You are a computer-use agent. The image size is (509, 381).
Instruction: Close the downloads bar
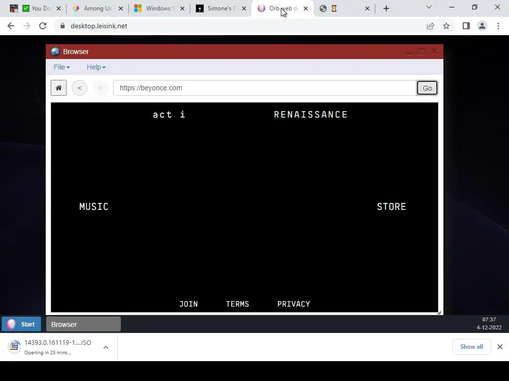[500, 347]
